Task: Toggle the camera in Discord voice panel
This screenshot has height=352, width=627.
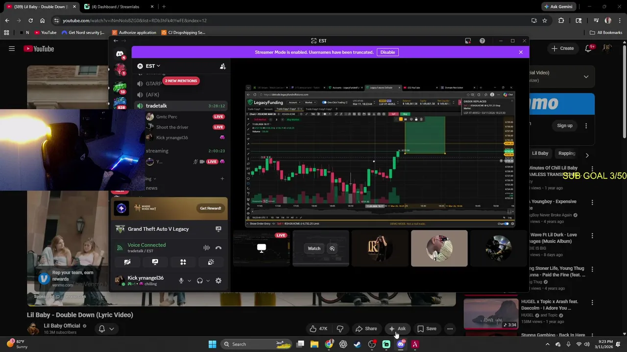Action: coord(127,262)
